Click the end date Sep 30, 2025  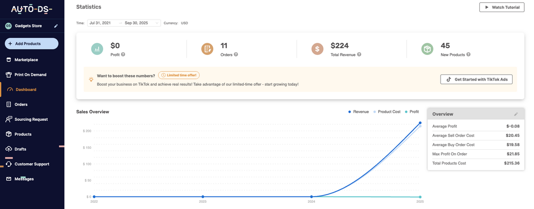[136, 23]
